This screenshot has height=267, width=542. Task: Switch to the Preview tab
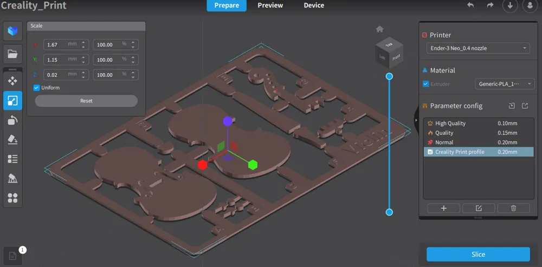(270, 5)
